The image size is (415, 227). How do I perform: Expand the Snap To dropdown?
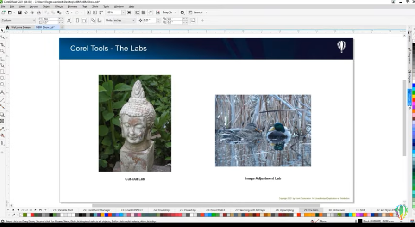click(175, 12)
